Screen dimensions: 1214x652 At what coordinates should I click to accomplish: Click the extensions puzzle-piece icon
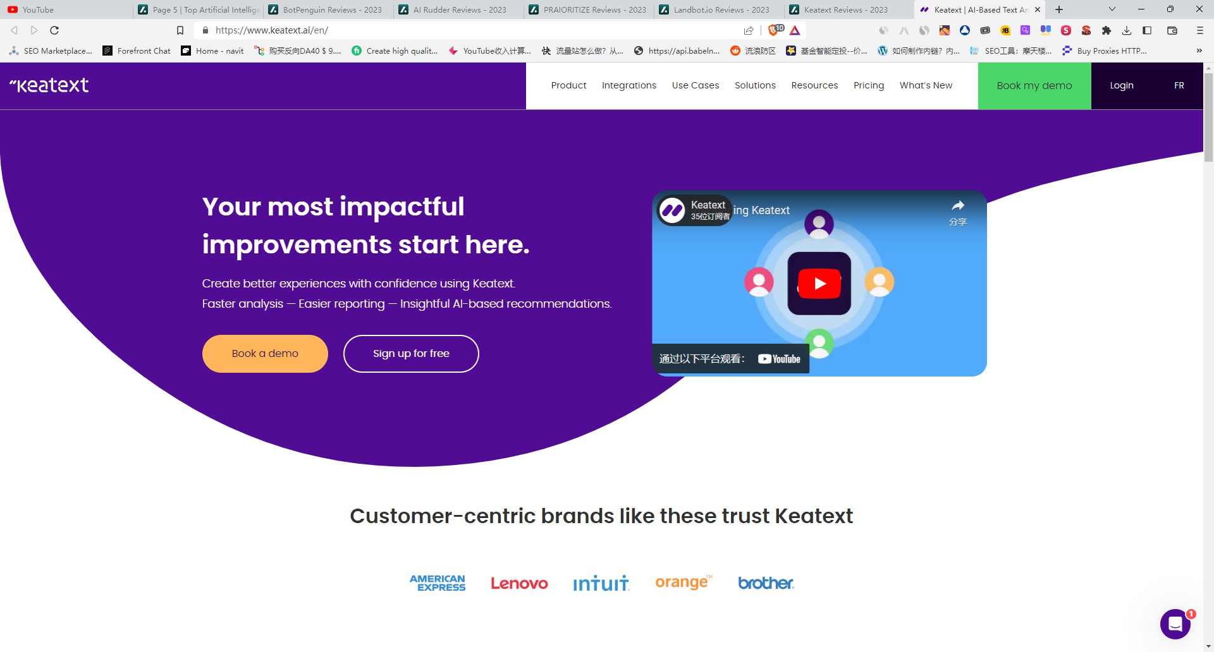(x=1107, y=30)
